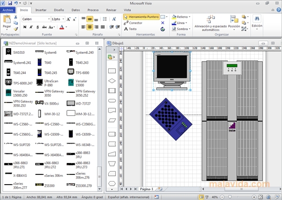The image size is (282, 200).
Task: Click the blue server shape on canvas
Action: 171,119
